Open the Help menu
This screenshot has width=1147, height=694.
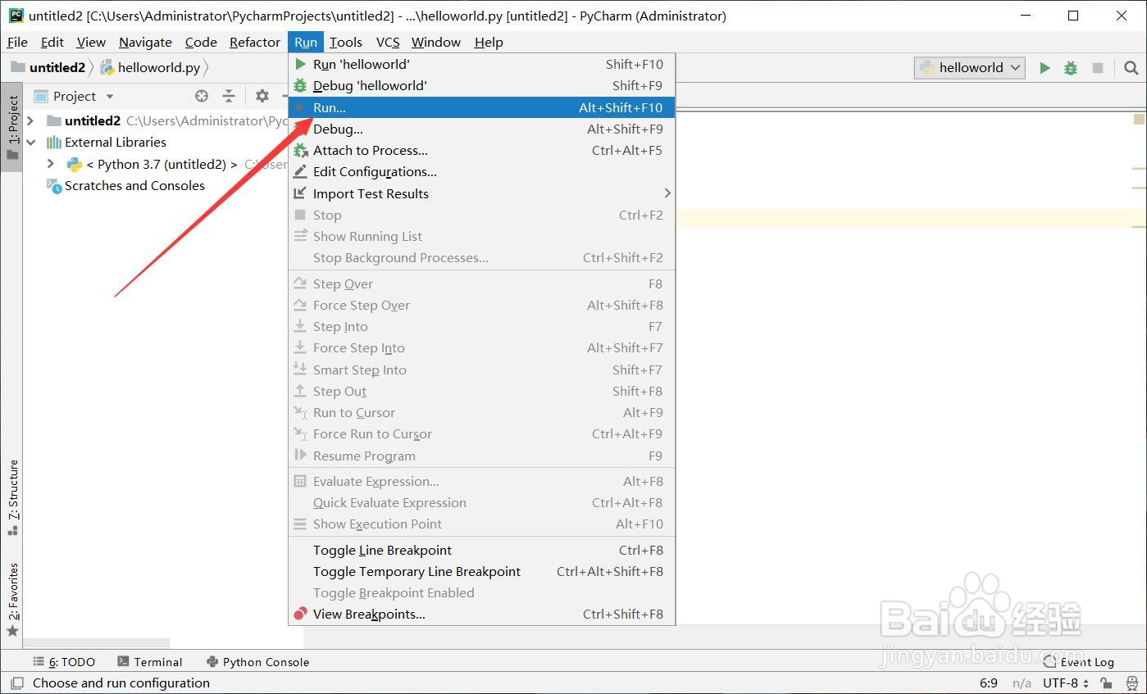489,42
